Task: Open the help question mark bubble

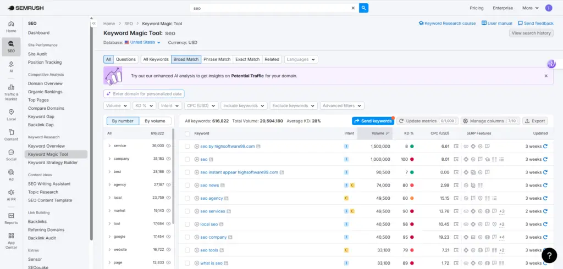Action: [549, 255]
